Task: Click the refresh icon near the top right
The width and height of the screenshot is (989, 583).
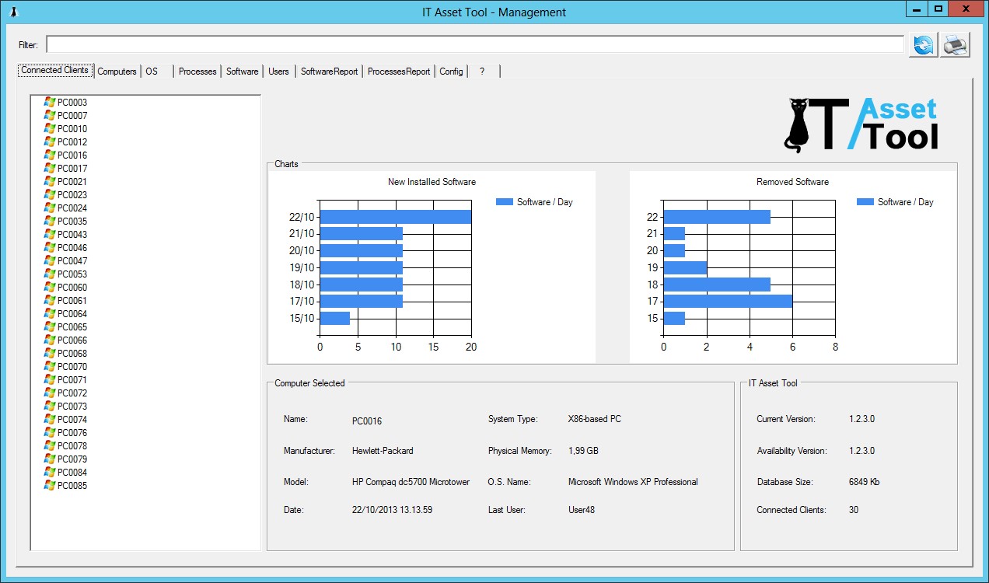Action: click(923, 45)
